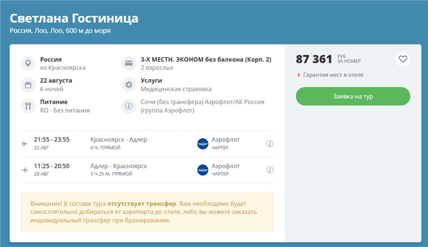Viewport: 428px width, 247px height.
Task: Click the gear icon next to Услуги
Action: point(129,85)
